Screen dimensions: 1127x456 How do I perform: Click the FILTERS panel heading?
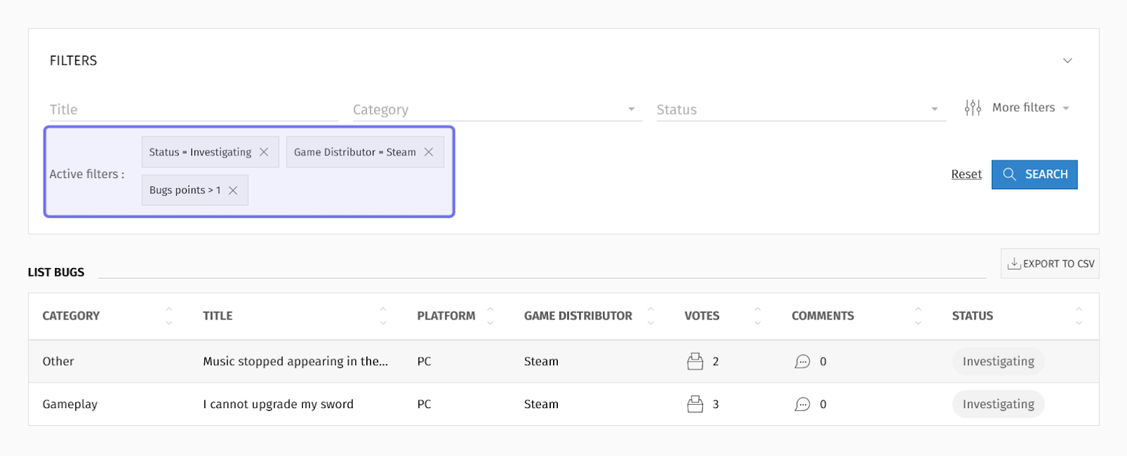click(x=73, y=61)
